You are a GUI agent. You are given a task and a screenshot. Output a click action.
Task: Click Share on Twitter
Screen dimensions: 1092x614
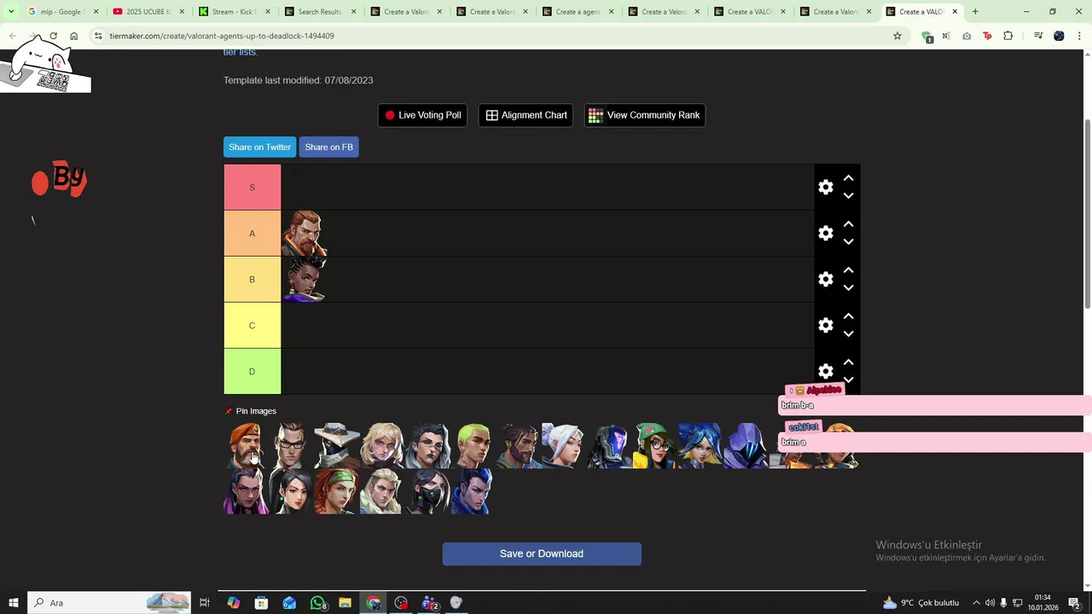click(259, 147)
